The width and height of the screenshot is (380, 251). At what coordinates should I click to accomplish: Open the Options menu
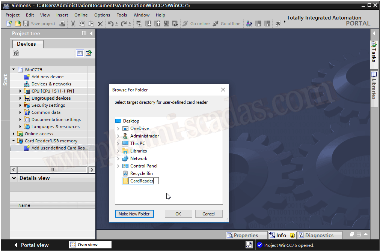pos(102,15)
